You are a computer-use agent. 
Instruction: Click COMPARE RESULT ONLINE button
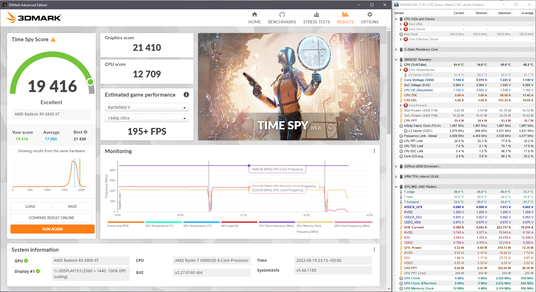(x=51, y=218)
